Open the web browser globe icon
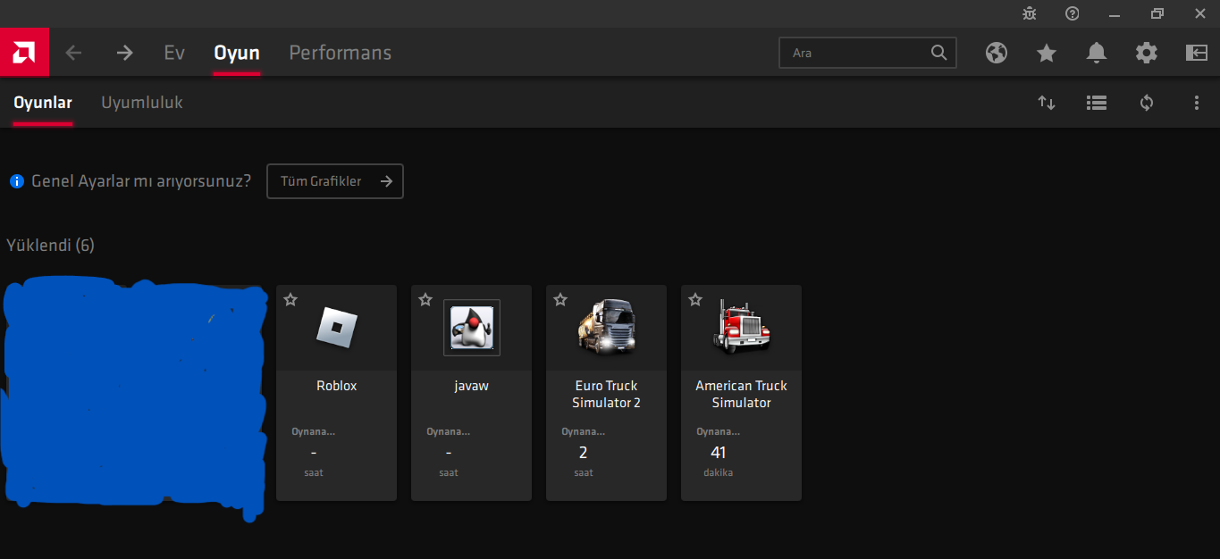Screen dimensions: 1220x559 (x=997, y=53)
